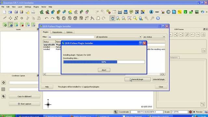This screenshot has width=208, height=117.
Task: Click the Start capture button
Action: pos(24,104)
